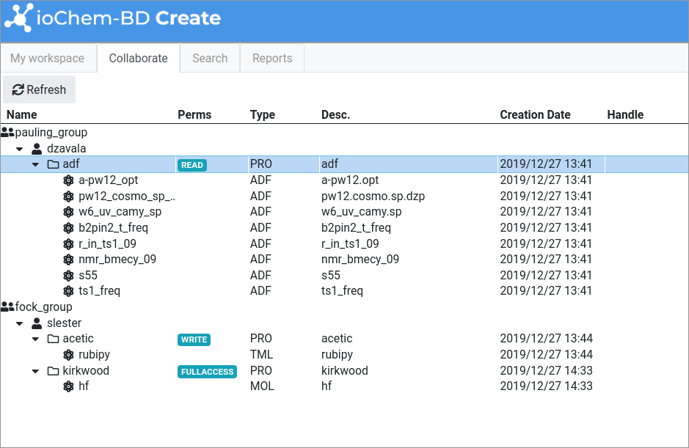The height and width of the screenshot is (448, 689).
Task: Click the rubipy calculation icon
Action: (68, 355)
